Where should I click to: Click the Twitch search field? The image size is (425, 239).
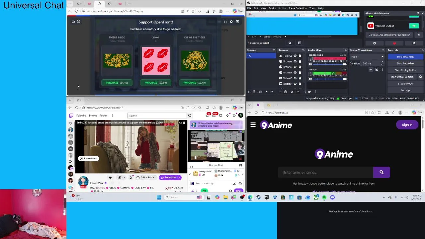pos(157,116)
